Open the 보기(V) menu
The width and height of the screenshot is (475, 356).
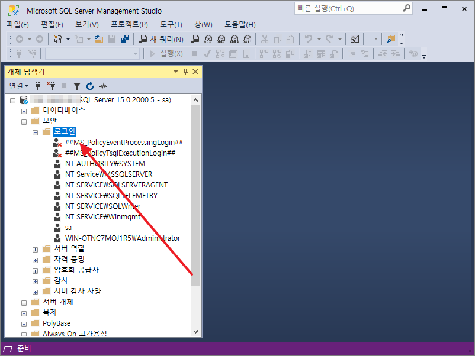[87, 24]
